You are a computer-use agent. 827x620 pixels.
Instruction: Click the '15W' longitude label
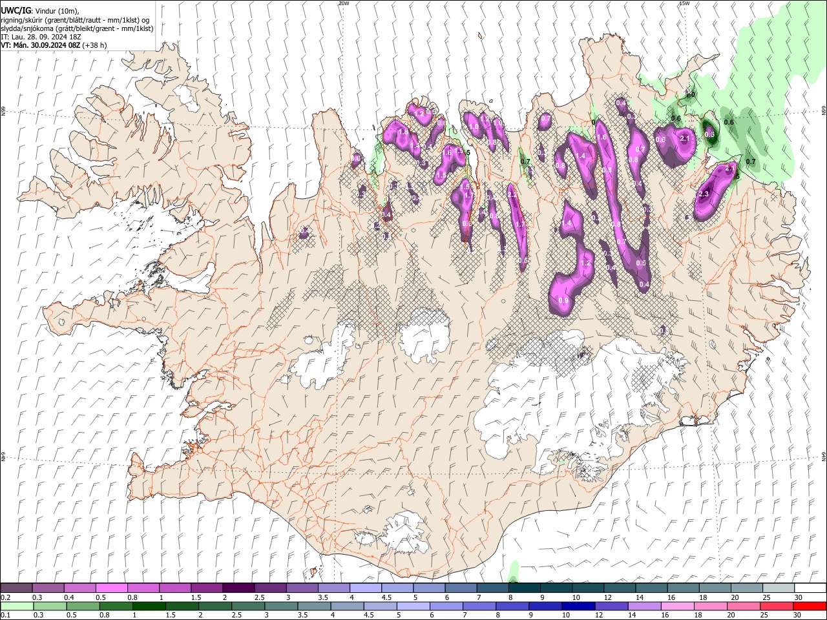(684, 3)
